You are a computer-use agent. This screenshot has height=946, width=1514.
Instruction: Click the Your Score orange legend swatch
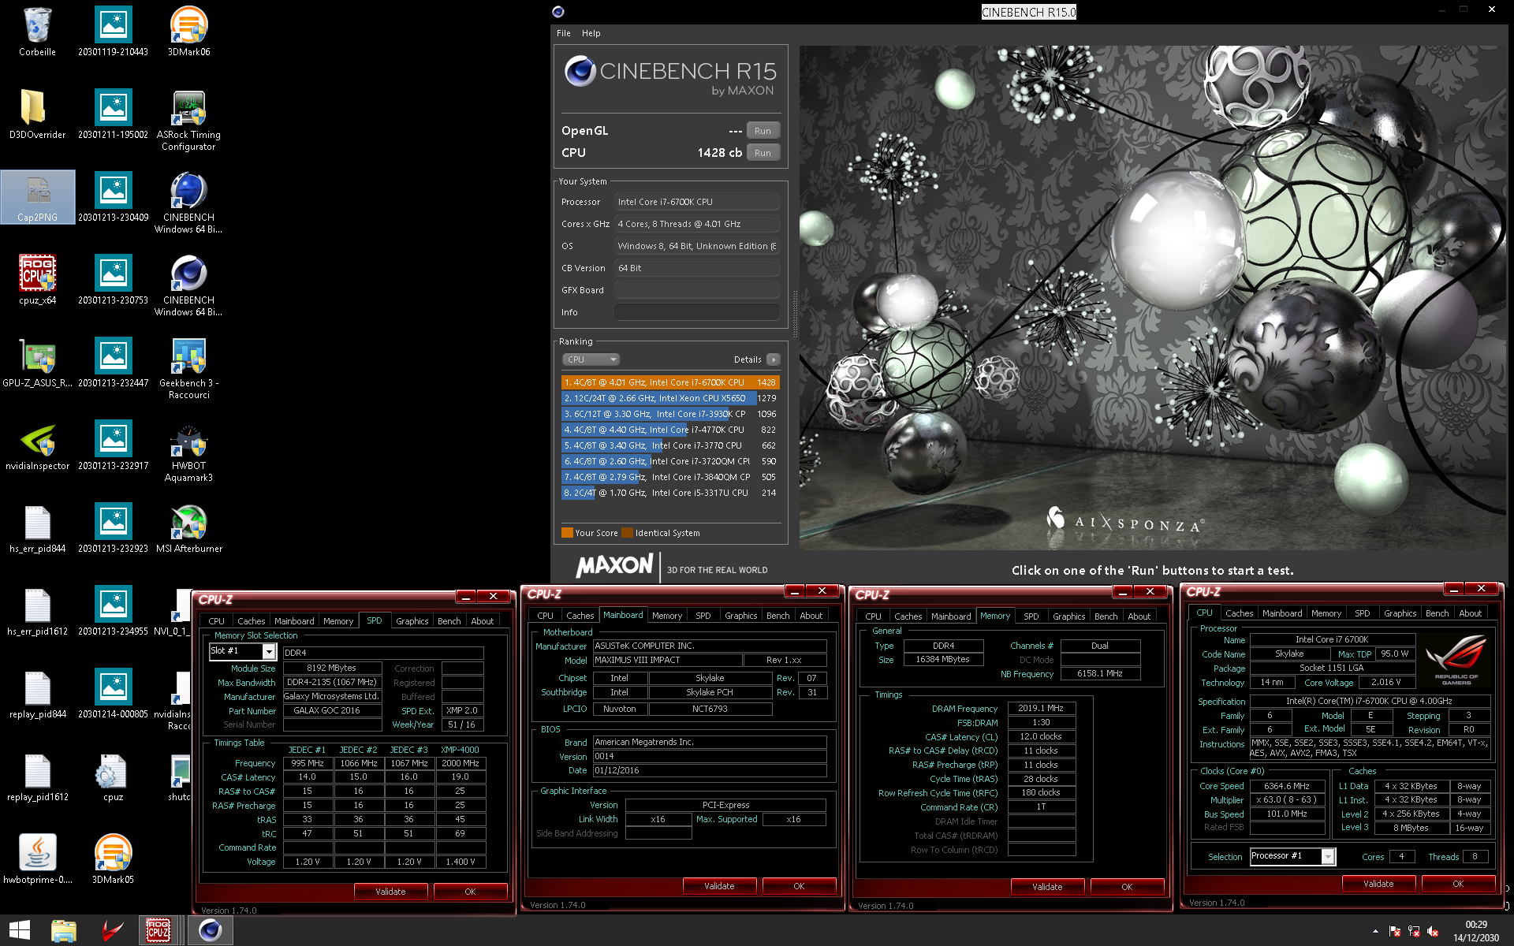[x=567, y=533]
